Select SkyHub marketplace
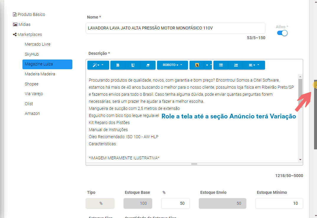 (32, 54)
